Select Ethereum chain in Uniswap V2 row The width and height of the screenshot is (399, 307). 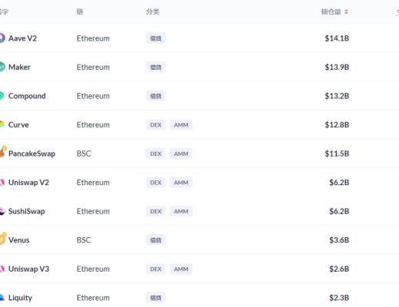click(93, 183)
